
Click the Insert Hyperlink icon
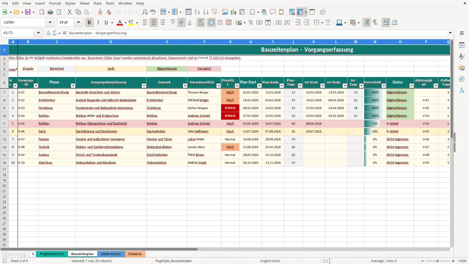[264, 12]
